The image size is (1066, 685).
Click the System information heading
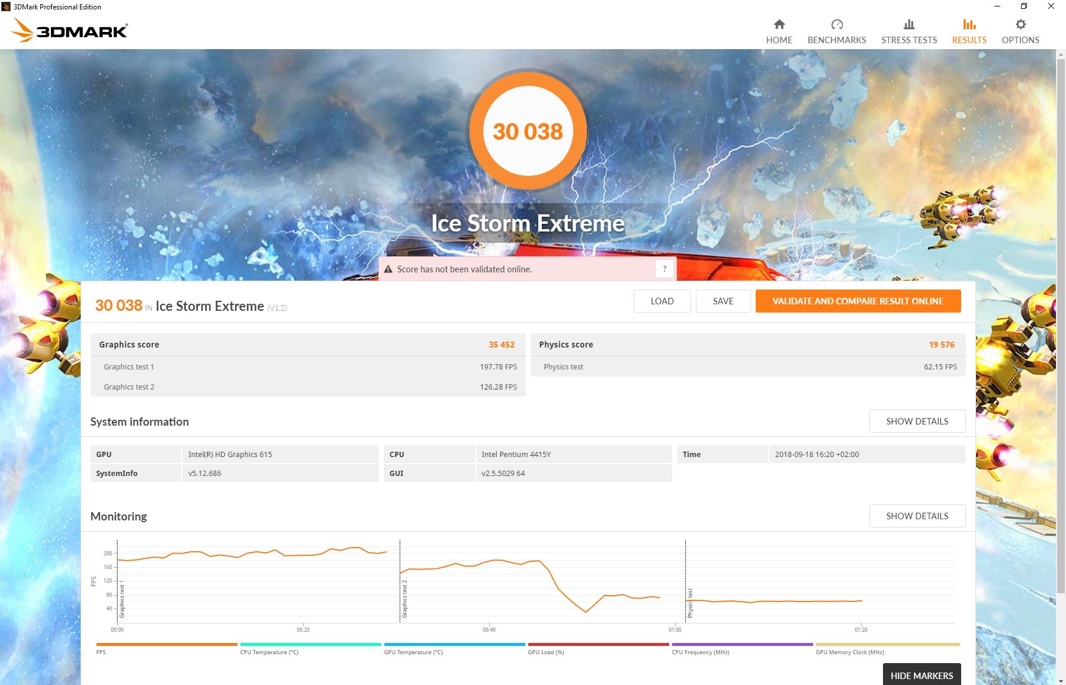click(x=139, y=422)
